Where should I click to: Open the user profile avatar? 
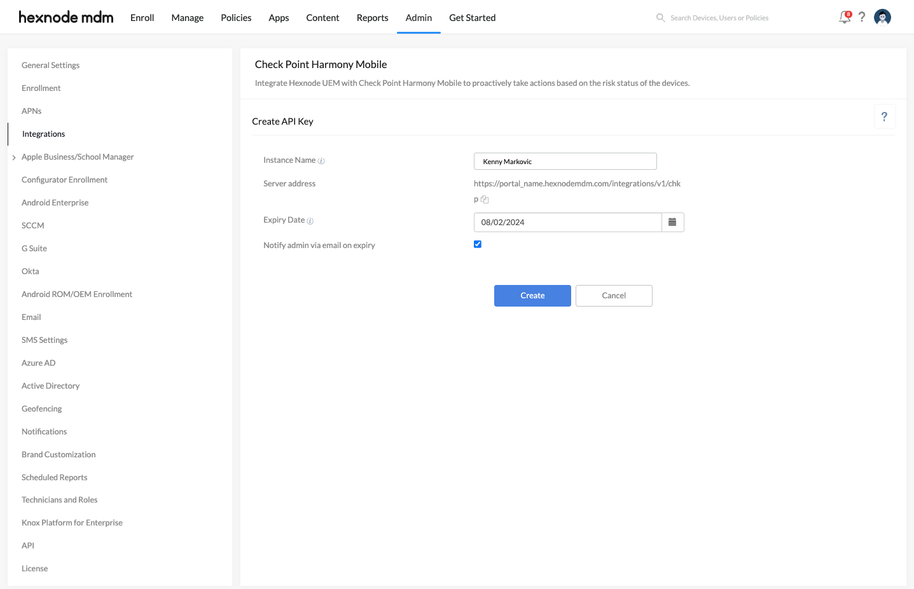882,17
